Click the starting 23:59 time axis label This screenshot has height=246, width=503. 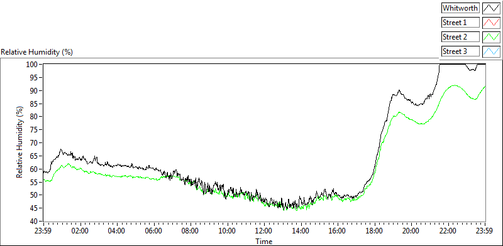[43, 231]
